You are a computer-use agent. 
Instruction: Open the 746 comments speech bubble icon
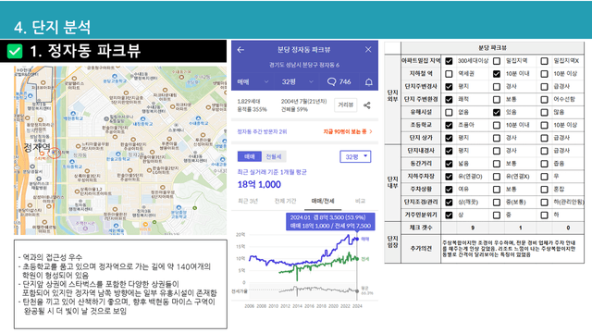(331, 81)
